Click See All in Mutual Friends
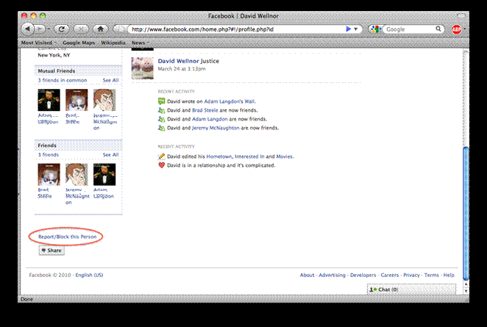Viewport: 487px width, 327px height. [x=110, y=80]
